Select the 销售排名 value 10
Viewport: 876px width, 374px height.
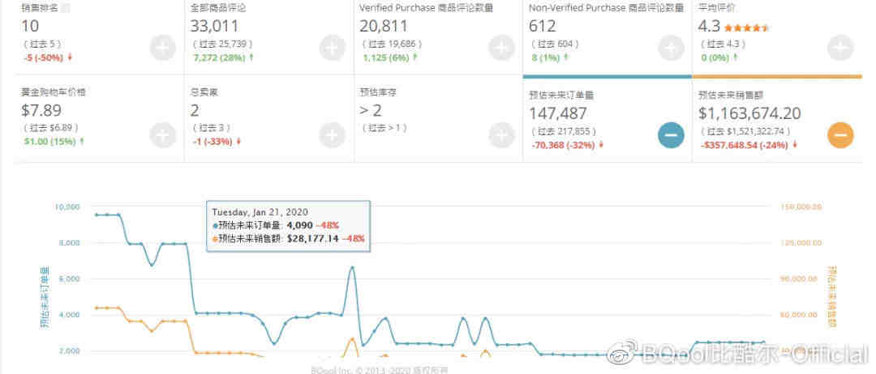[x=30, y=26]
